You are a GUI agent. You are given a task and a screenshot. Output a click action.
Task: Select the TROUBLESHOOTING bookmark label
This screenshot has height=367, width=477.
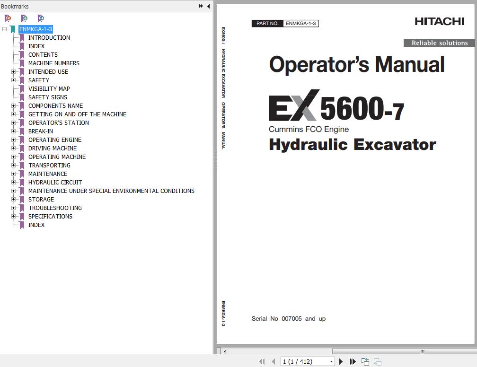pos(55,208)
